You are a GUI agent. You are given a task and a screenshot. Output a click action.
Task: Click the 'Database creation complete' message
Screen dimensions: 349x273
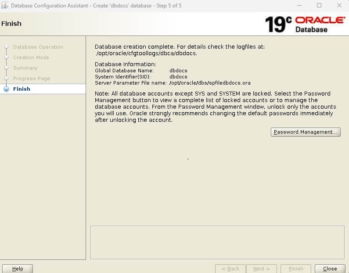pos(180,47)
